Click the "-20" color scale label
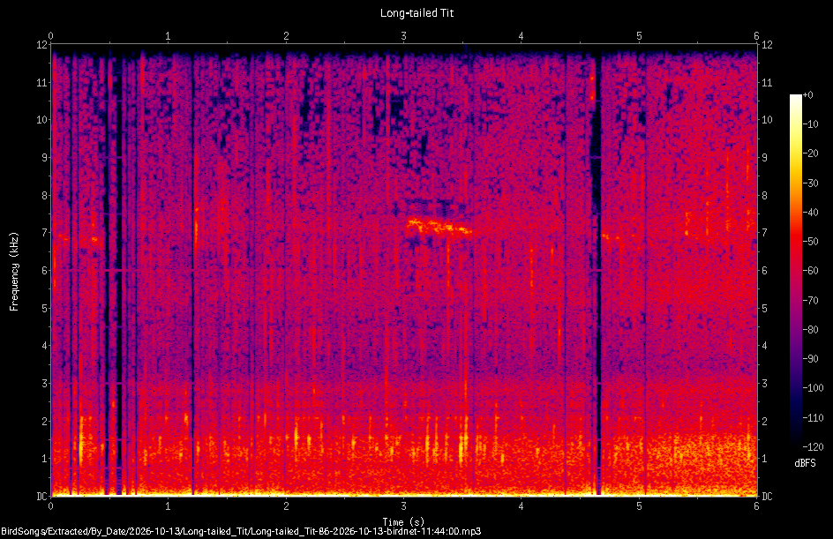Image resolution: width=833 pixels, height=539 pixels. pyautogui.click(x=810, y=153)
